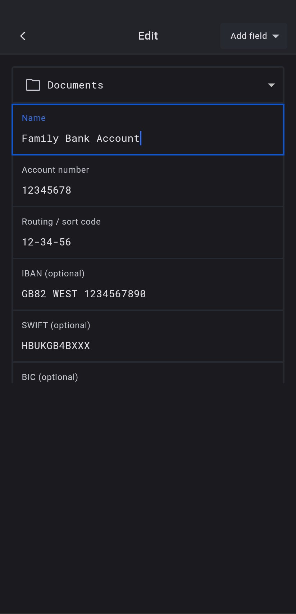Edit the SWIFT code HBUKGB4BXXX
The height and width of the screenshot is (614, 296).
56,346
